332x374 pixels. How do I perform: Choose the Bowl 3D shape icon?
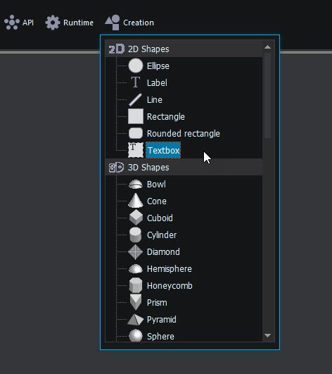[136, 185]
